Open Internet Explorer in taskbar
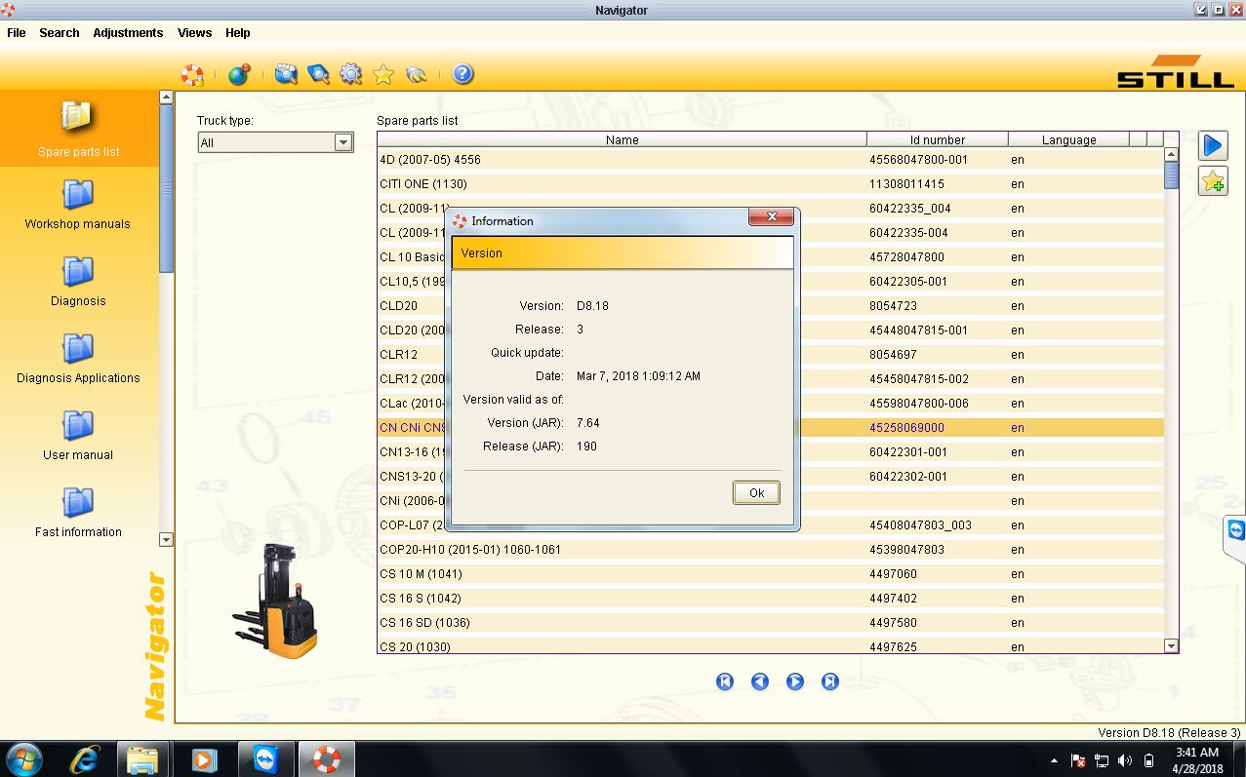This screenshot has height=777, width=1246. point(86,758)
